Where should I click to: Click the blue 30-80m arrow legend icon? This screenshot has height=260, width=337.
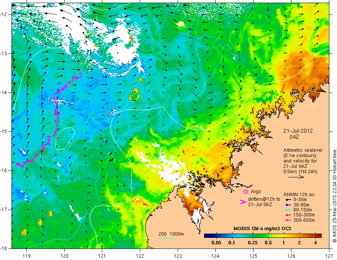pos(288,205)
